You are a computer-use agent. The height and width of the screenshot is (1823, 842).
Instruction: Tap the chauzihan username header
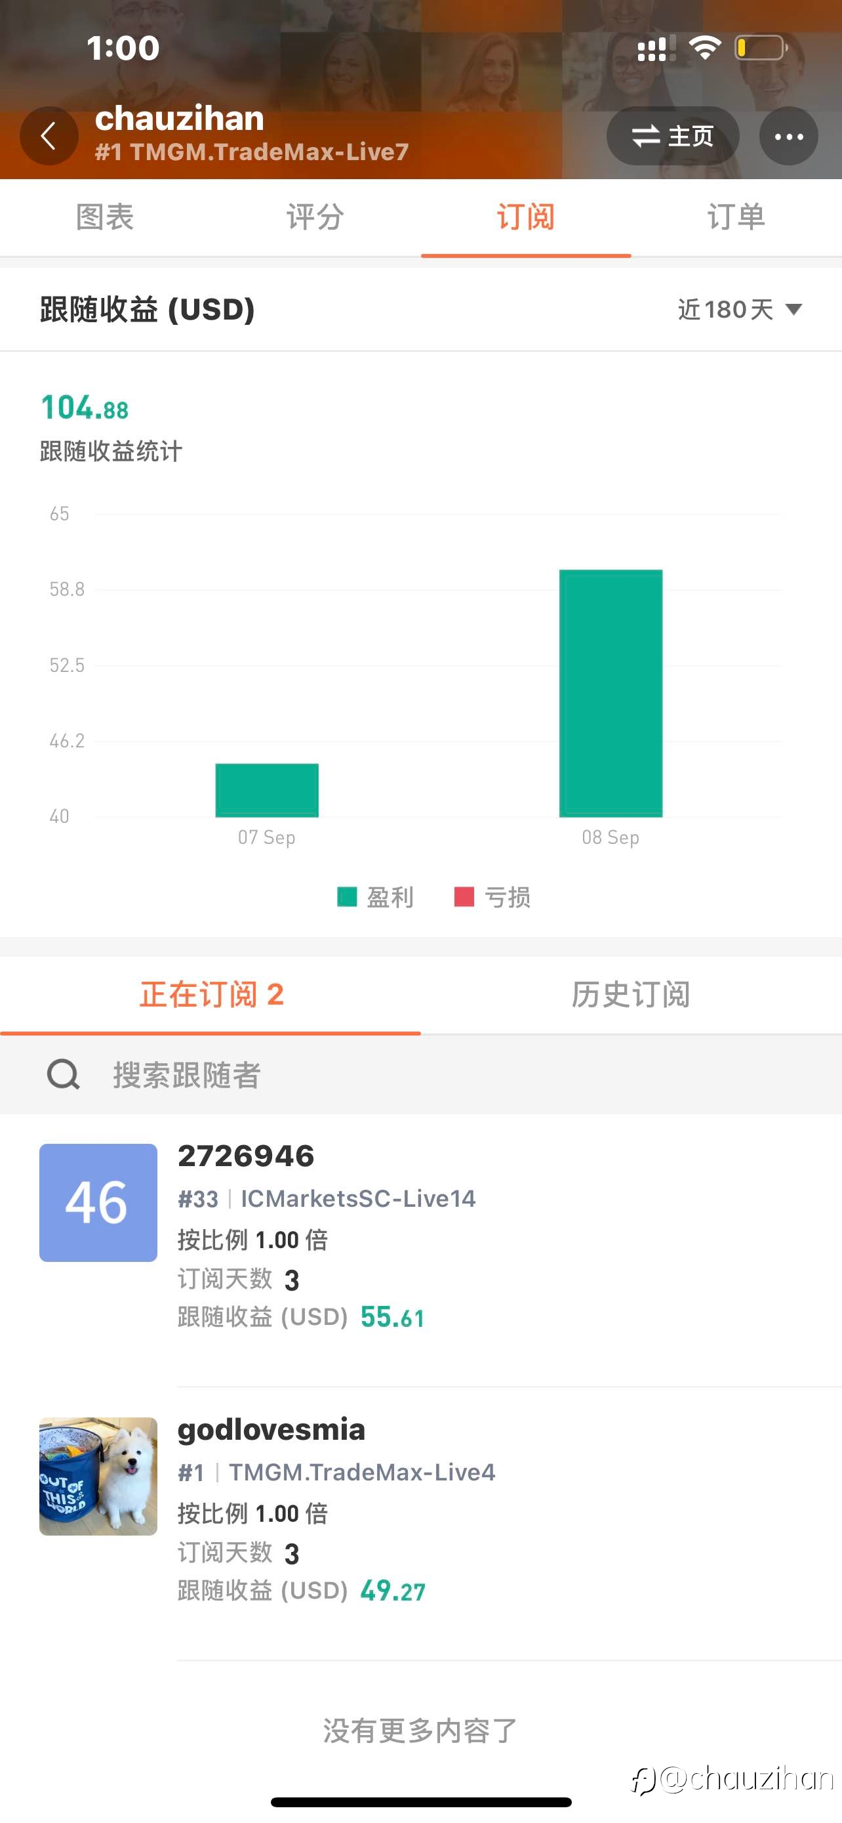click(x=180, y=118)
